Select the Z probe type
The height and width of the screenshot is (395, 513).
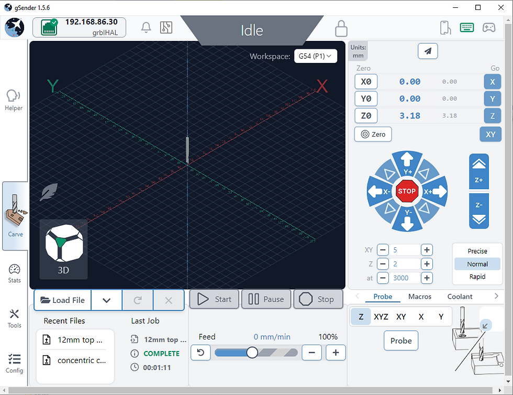(361, 317)
